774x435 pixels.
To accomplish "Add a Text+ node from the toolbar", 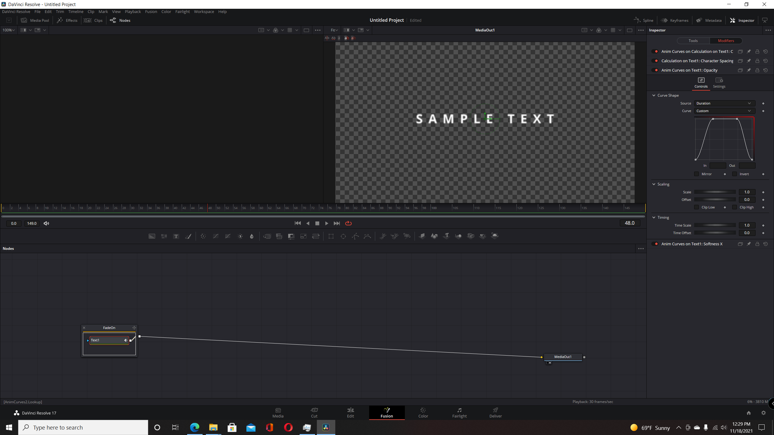I will [176, 236].
